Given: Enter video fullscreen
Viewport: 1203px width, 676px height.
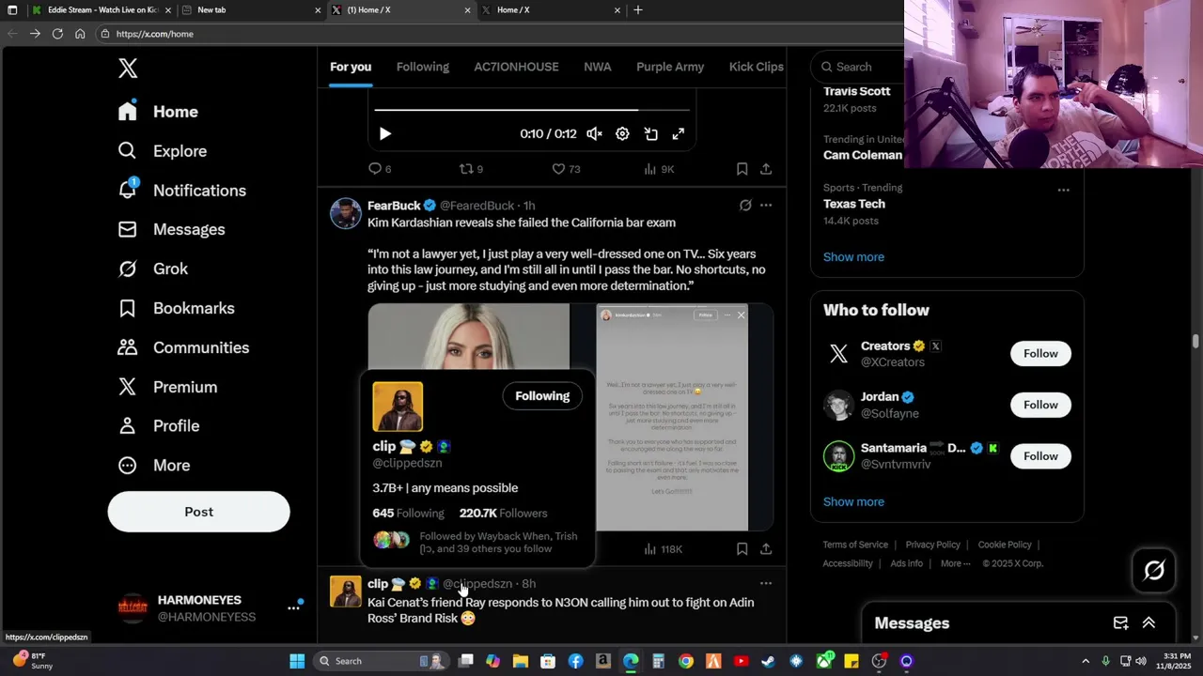Looking at the screenshot, I should point(679,134).
